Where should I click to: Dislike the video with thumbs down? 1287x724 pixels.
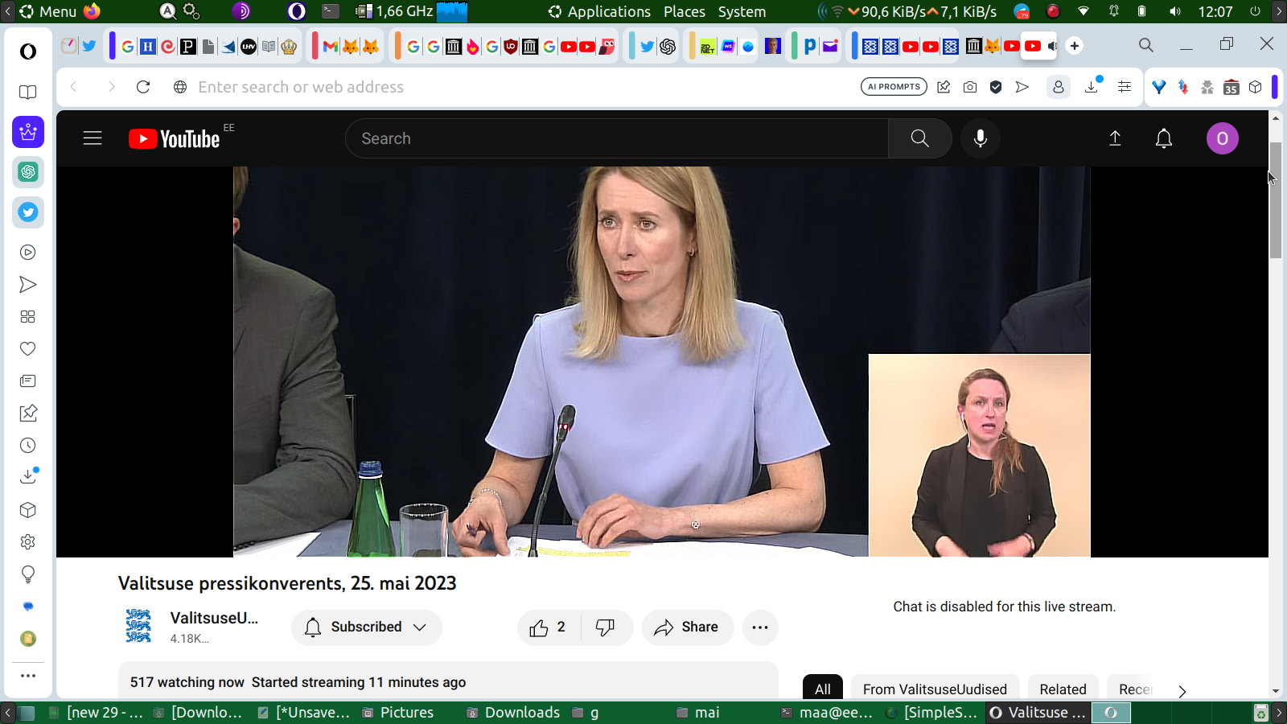(x=605, y=627)
